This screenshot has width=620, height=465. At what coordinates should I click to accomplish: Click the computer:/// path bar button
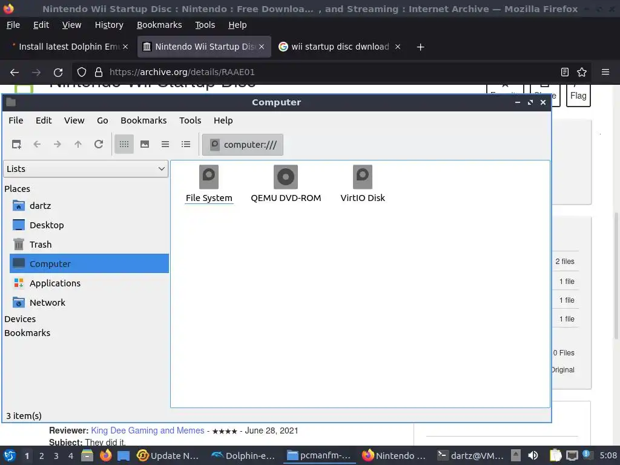(243, 145)
